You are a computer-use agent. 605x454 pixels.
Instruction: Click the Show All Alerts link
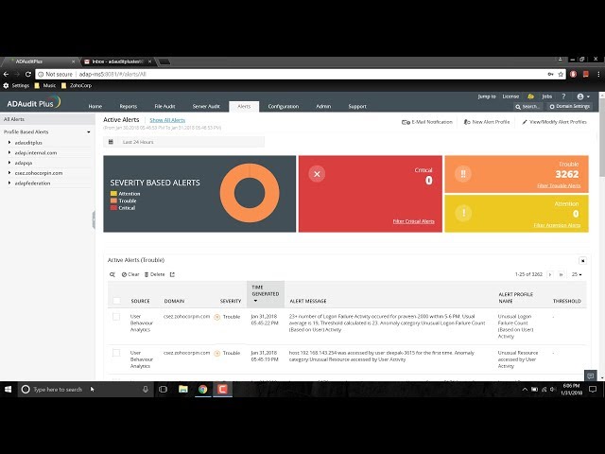point(167,120)
